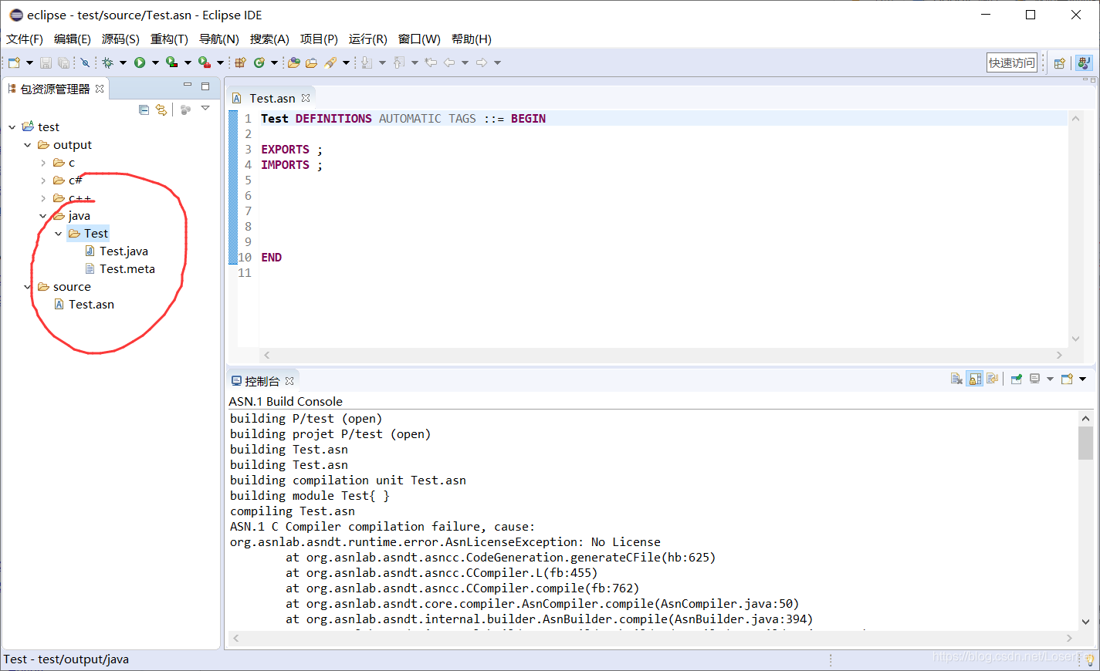Toggle Link with Editor icon
This screenshot has height=671, width=1100.
pyautogui.click(x=161, y=110)
